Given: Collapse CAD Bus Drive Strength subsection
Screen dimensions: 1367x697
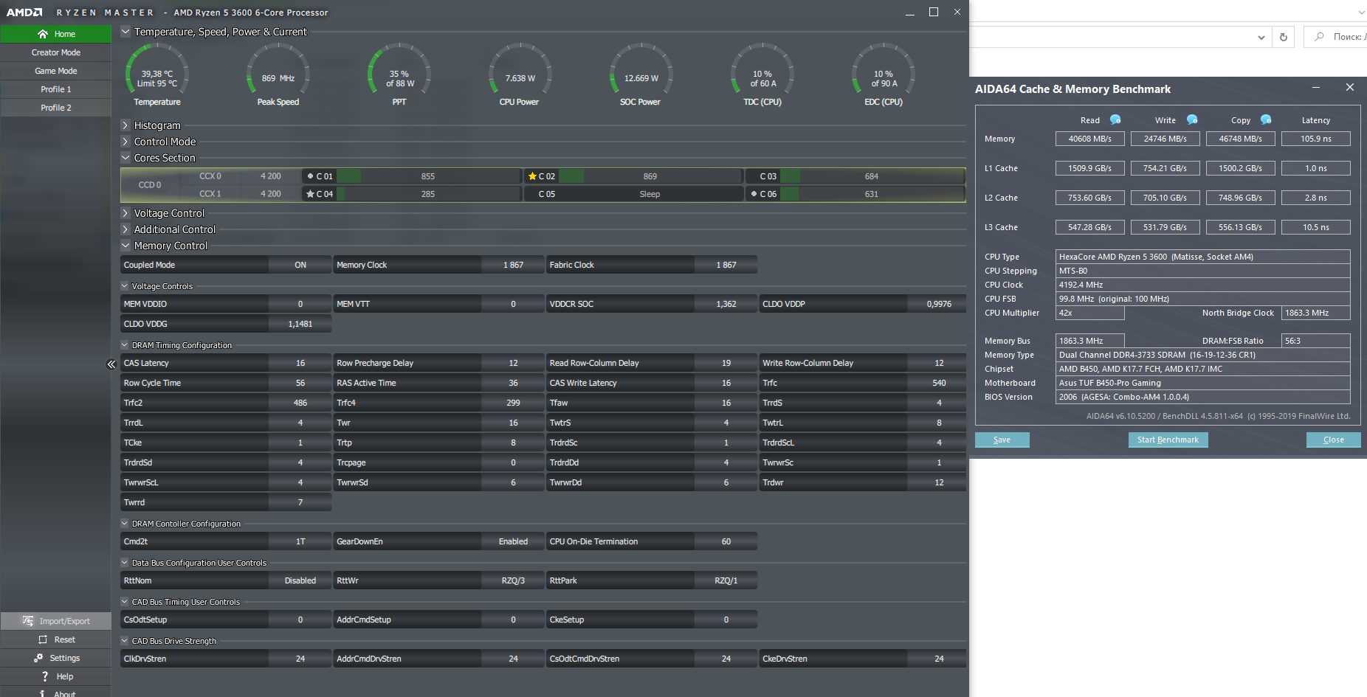Looking at the screenshot, I should [x=125, y=641].
